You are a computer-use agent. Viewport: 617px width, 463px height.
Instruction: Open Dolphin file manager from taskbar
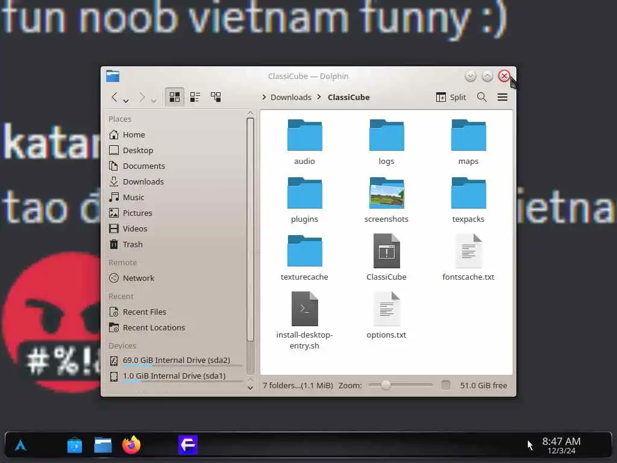point(103,446)
